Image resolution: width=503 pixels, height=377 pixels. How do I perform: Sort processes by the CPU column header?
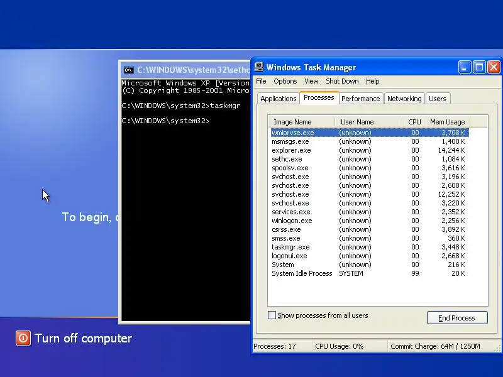coord(414,122)
